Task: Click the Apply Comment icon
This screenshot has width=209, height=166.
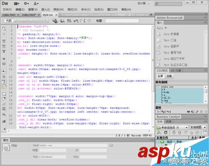Action: [4, 93]
